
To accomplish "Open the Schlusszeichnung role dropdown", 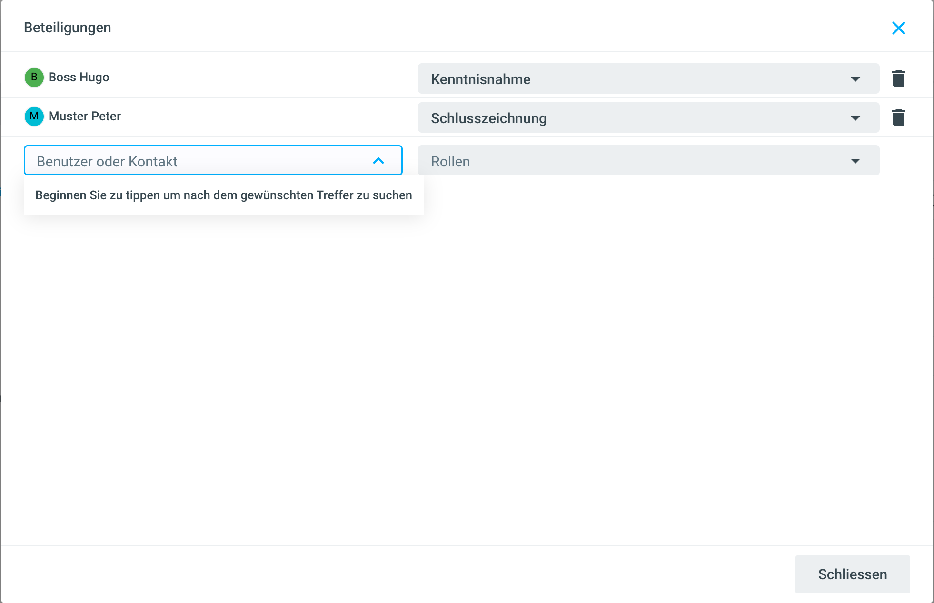I will pyautogui.click(x=648, y=117).
